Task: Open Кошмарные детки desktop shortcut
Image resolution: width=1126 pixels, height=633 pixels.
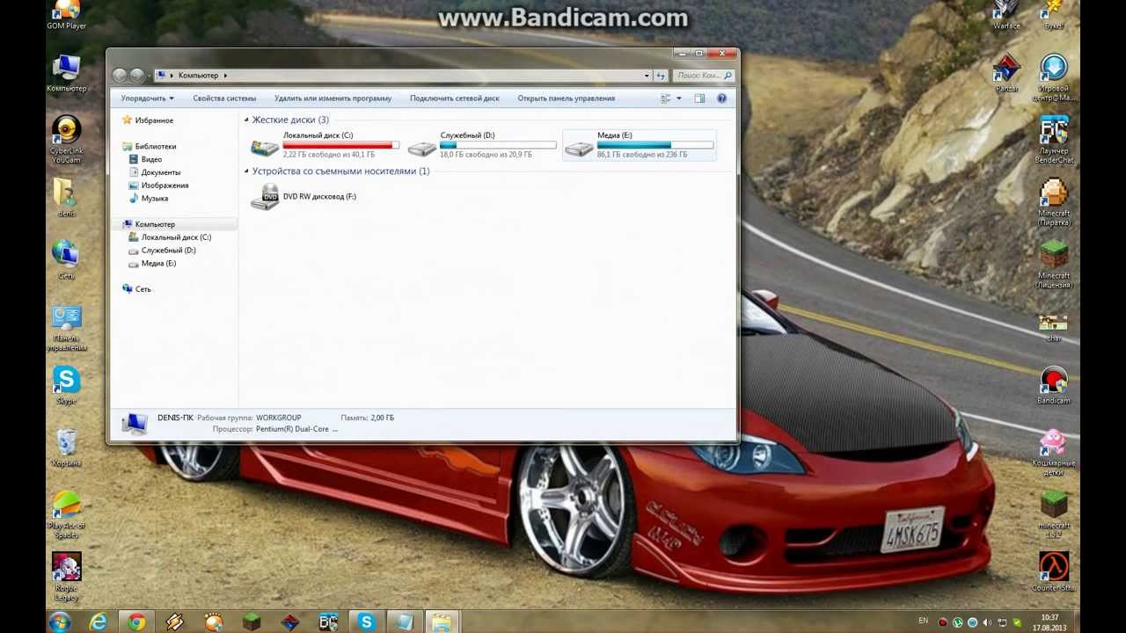Action: 1054,453
